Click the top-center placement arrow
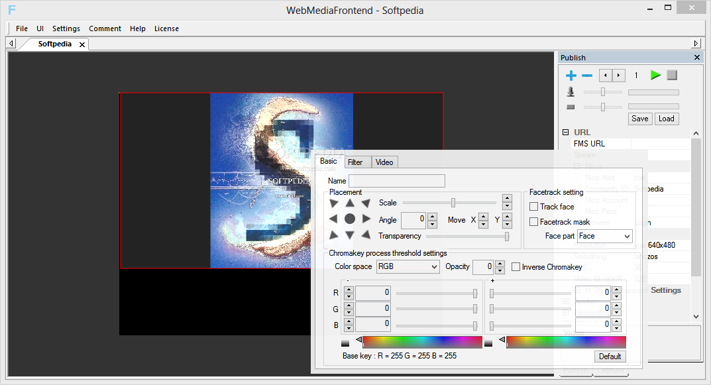 click(x=350, y=203)
